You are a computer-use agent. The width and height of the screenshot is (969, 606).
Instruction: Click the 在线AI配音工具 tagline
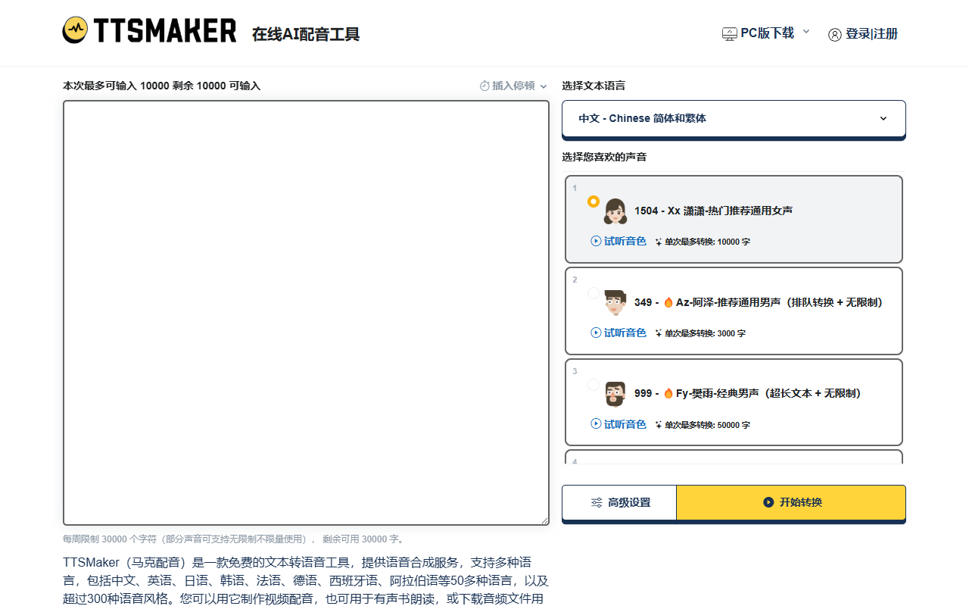tap(306, 34)
